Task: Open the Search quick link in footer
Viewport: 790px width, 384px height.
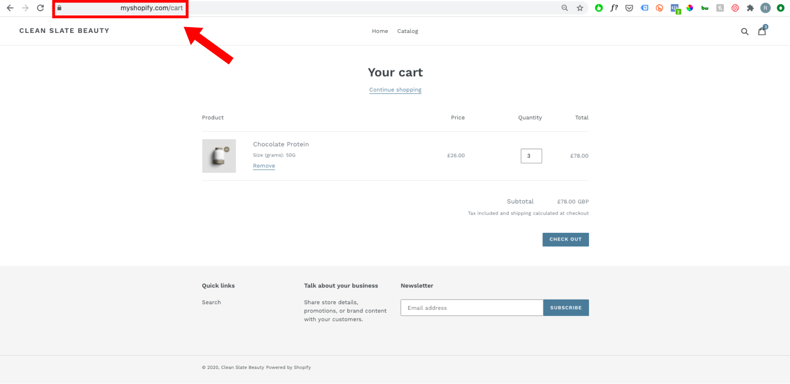Action: click(x=211, y=302)
